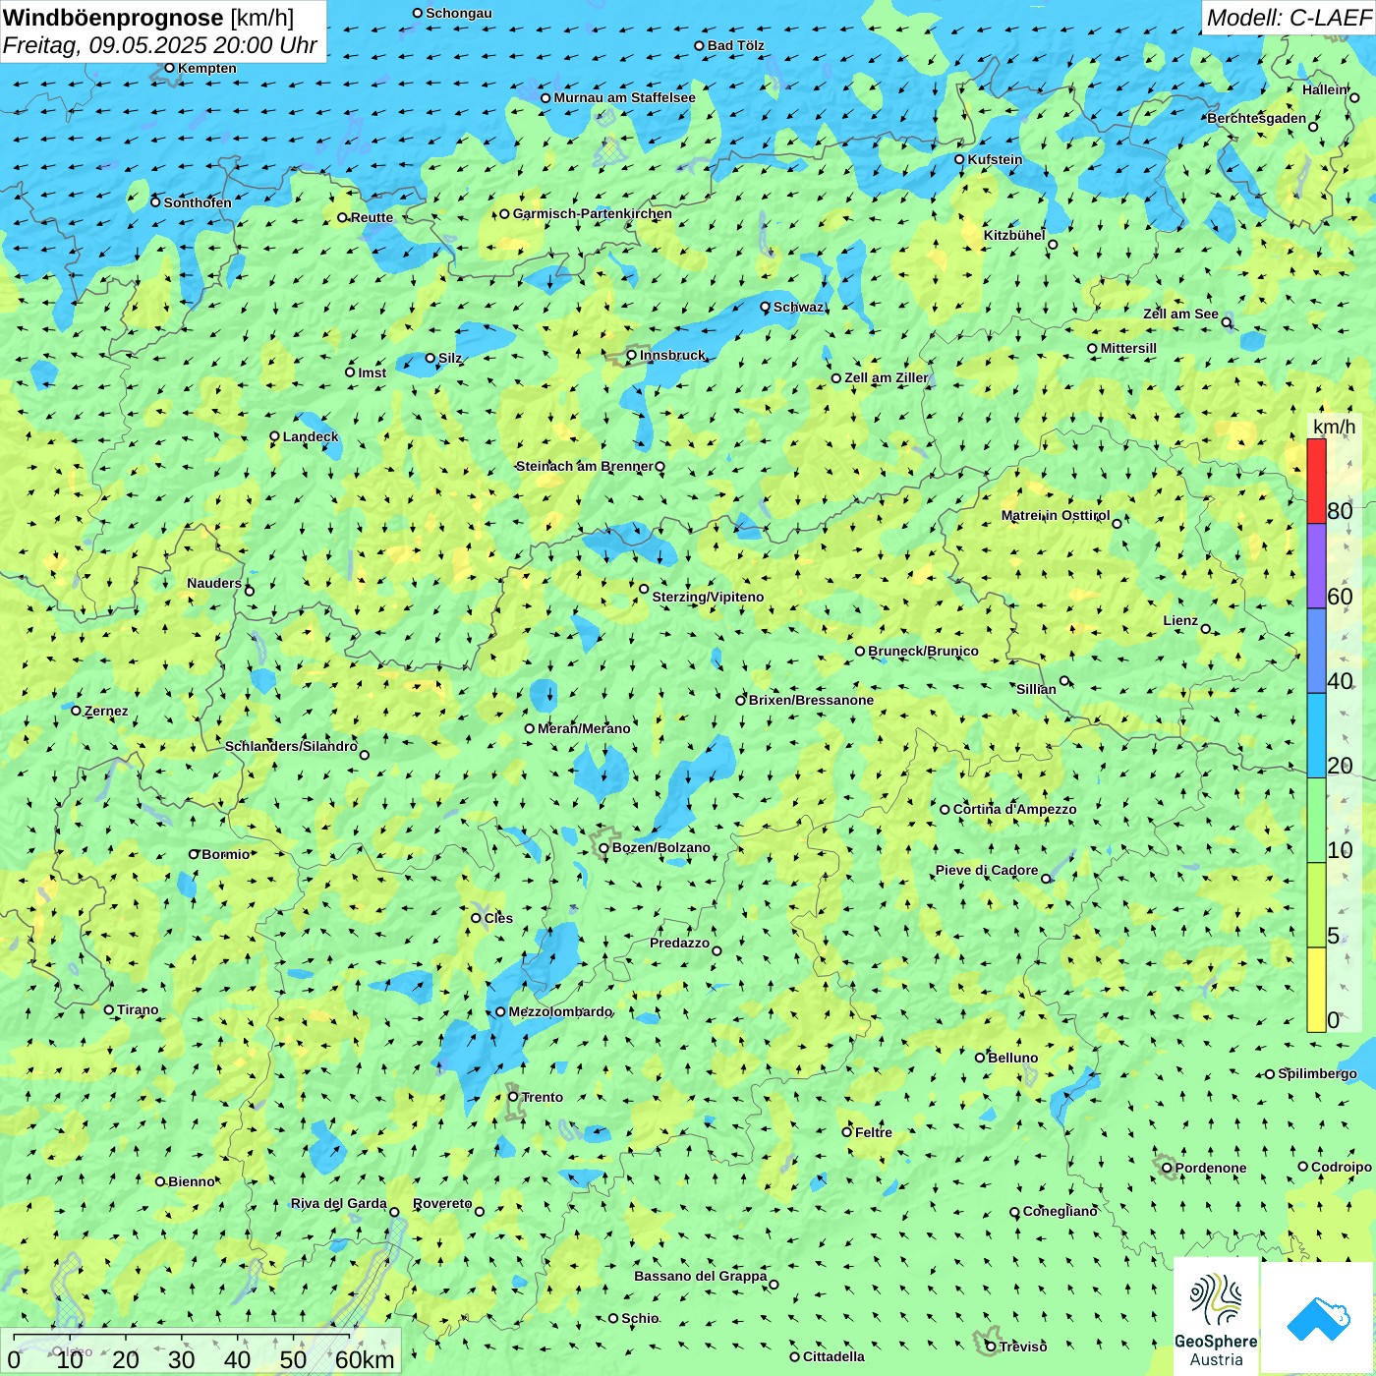Click the 'Belluno' label
Viewport: 1376px width, 1376px height.
[1012, 1058]
